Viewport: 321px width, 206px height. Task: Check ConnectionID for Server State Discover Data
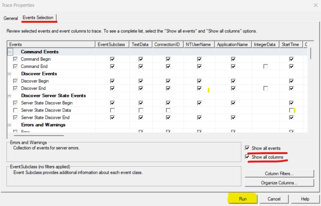168,110
